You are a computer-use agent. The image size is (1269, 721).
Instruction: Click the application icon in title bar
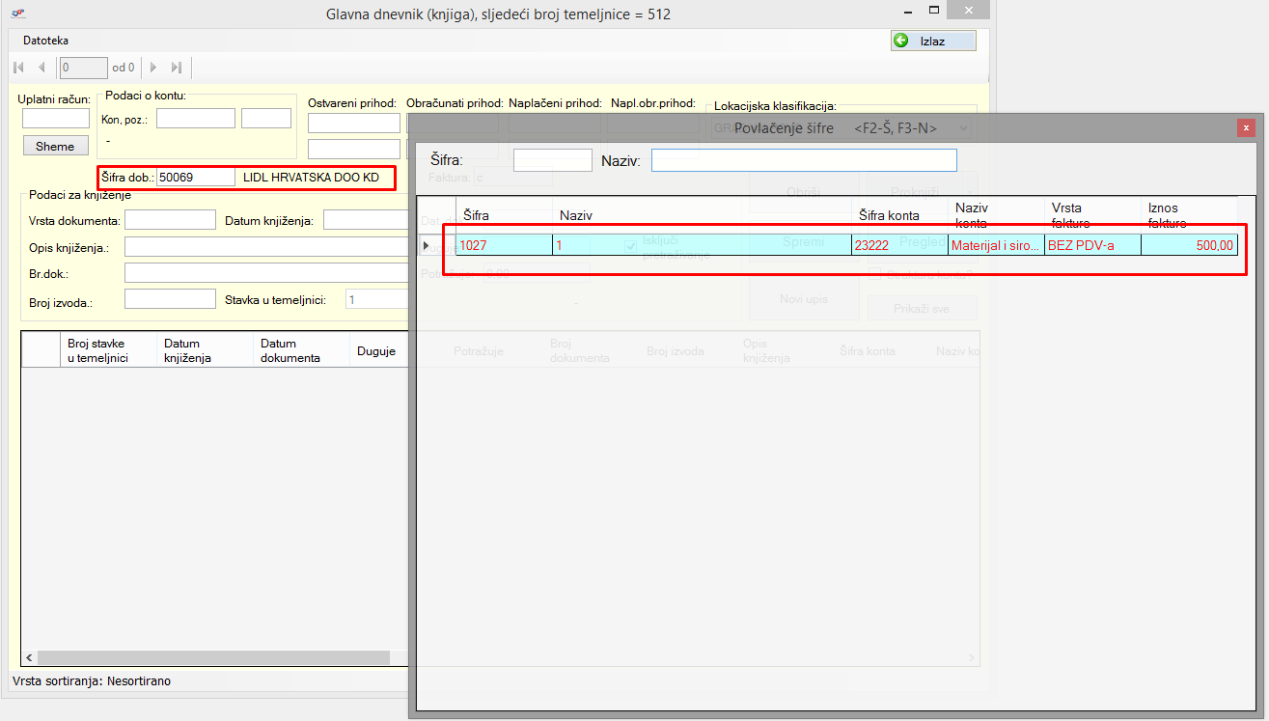[x=18, y=14]
